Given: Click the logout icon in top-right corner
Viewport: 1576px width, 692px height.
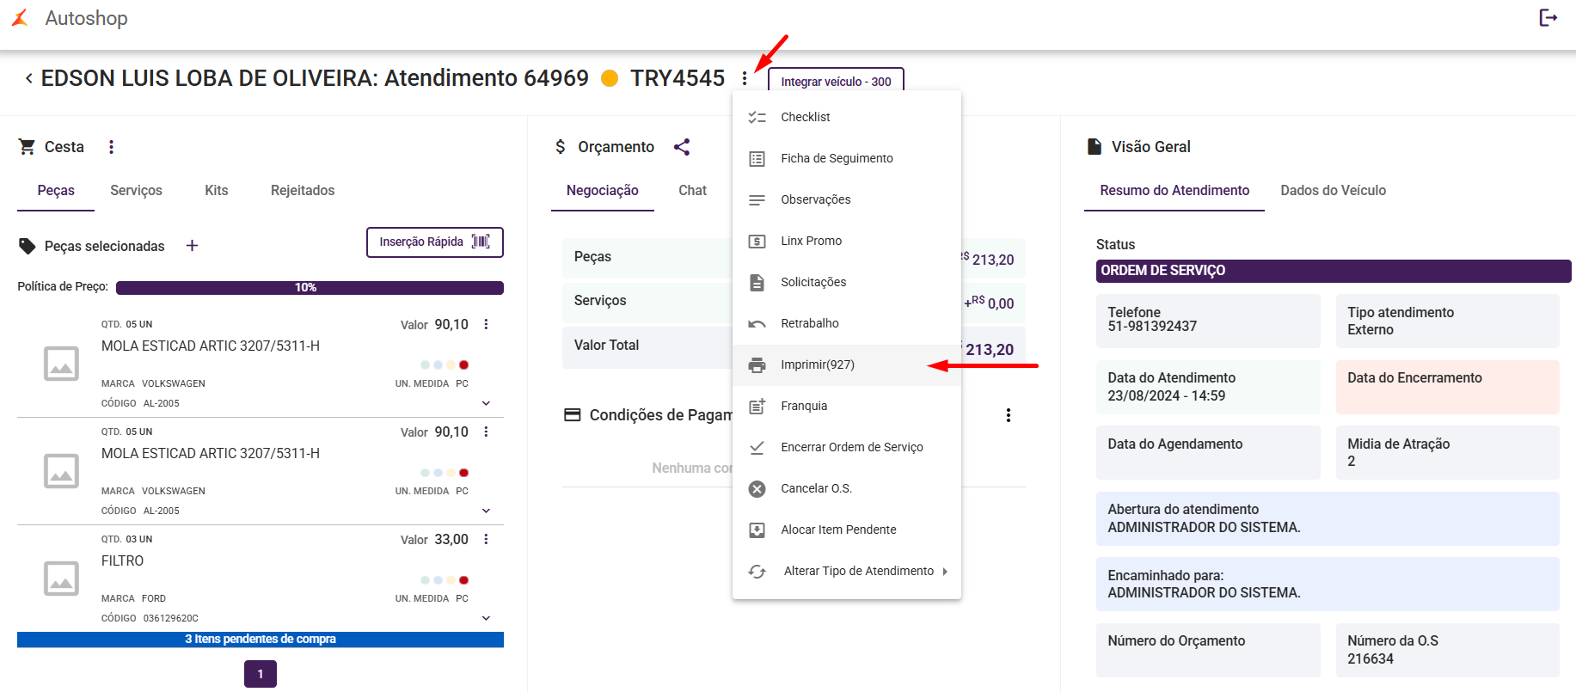Looking at the screenshot, I should (1548, 18).
